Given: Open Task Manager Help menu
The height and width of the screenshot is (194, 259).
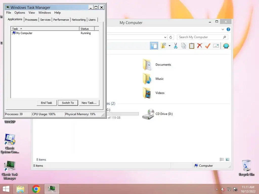Looking at the screenshot, I should 57,13.
